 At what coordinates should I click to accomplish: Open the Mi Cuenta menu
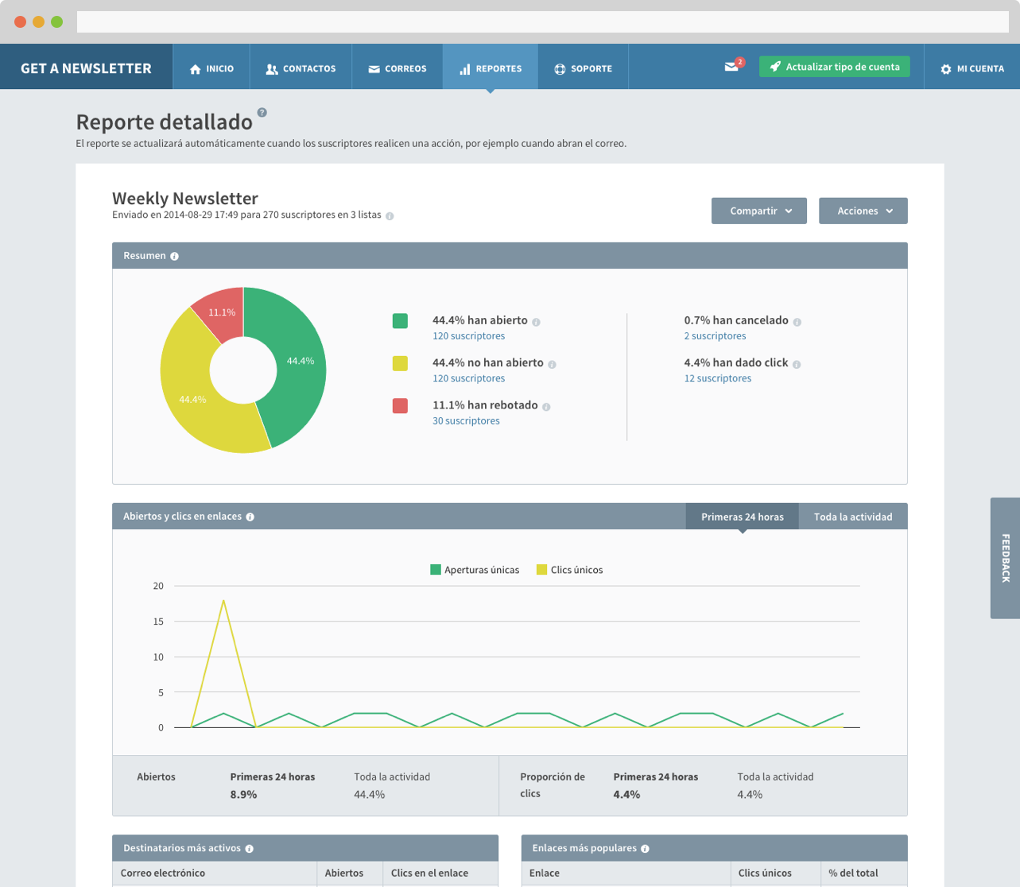(972, 68)
